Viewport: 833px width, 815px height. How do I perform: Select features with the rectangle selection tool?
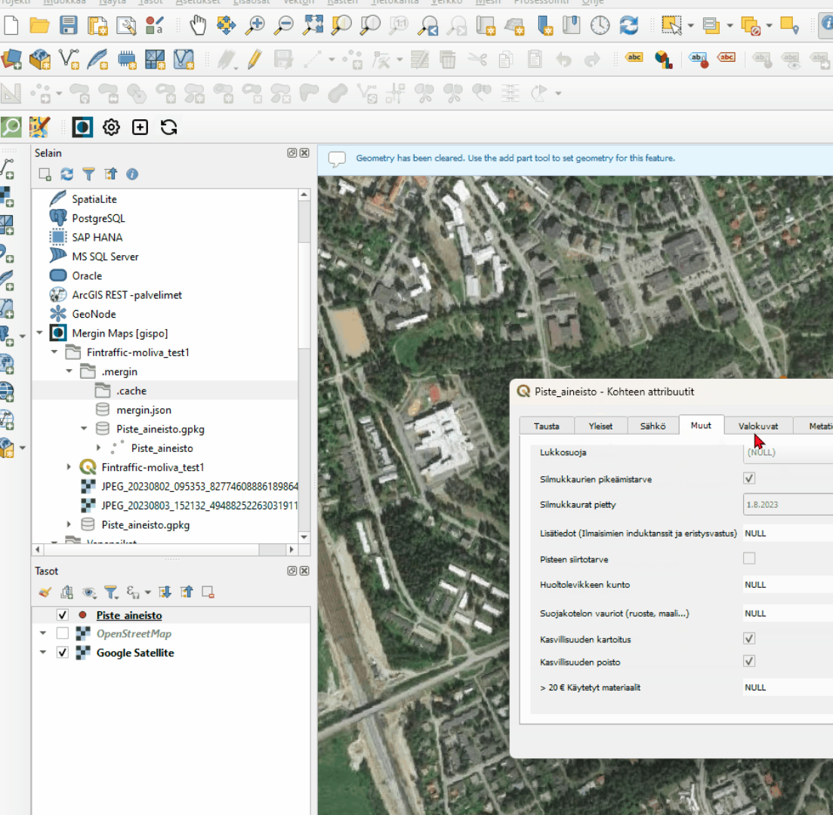tap(671, 25)
